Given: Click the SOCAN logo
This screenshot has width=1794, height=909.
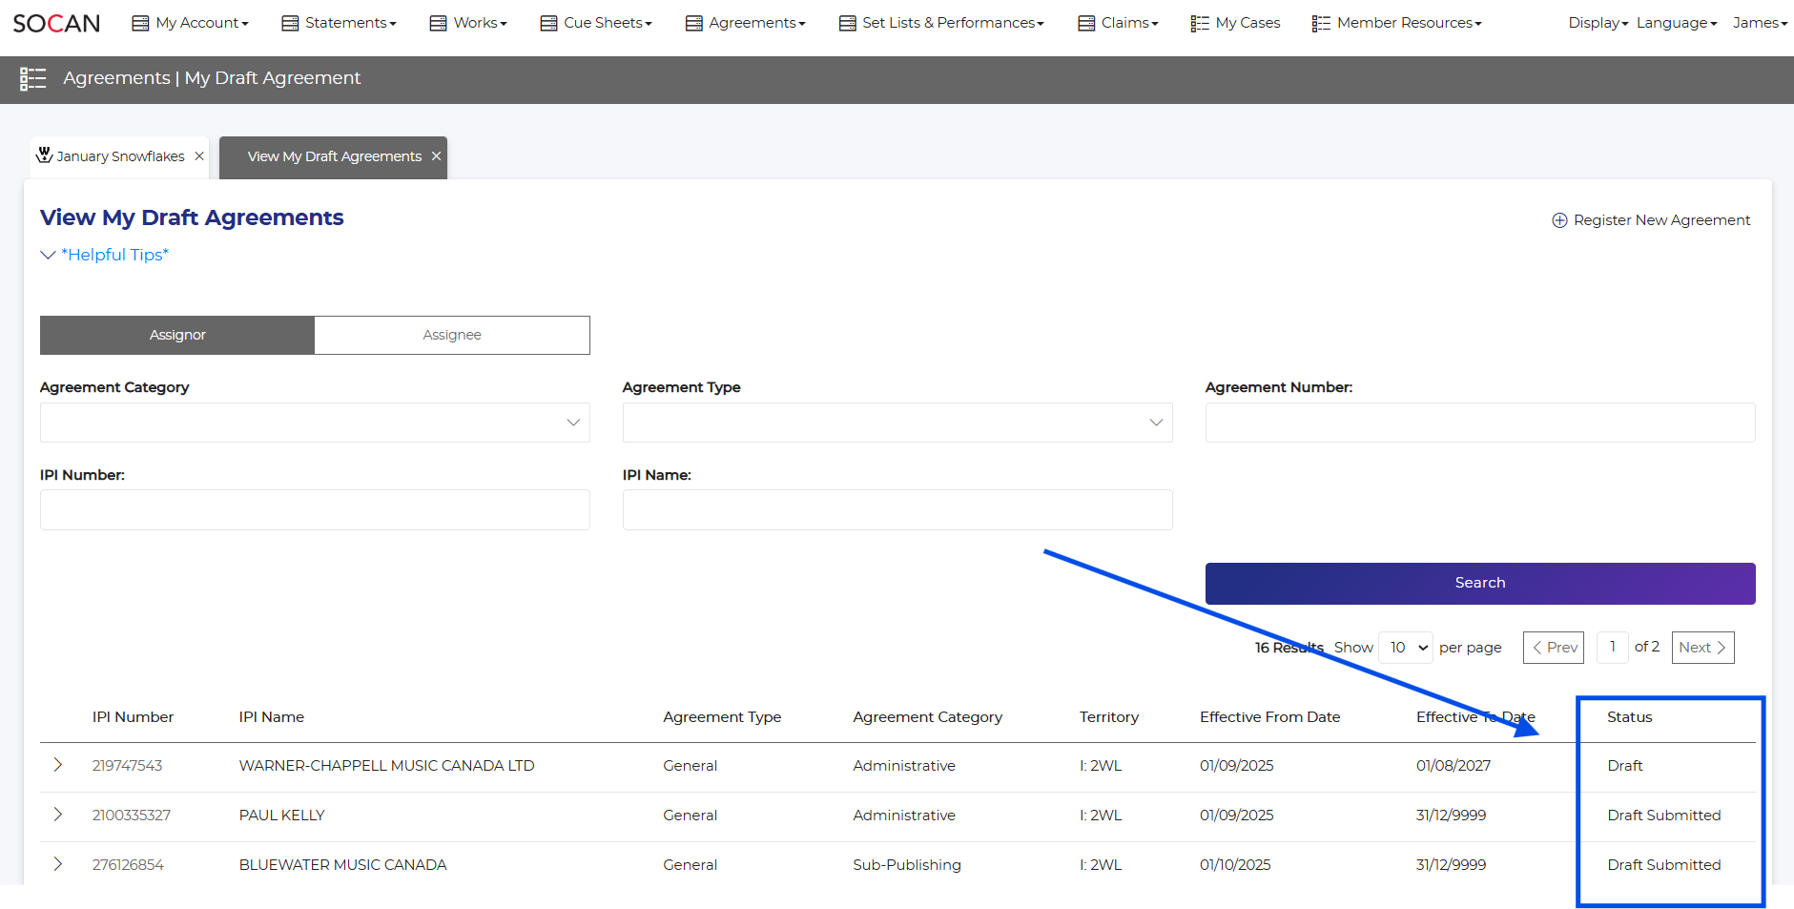Looking at the screenshot, I should click(56, 23).
